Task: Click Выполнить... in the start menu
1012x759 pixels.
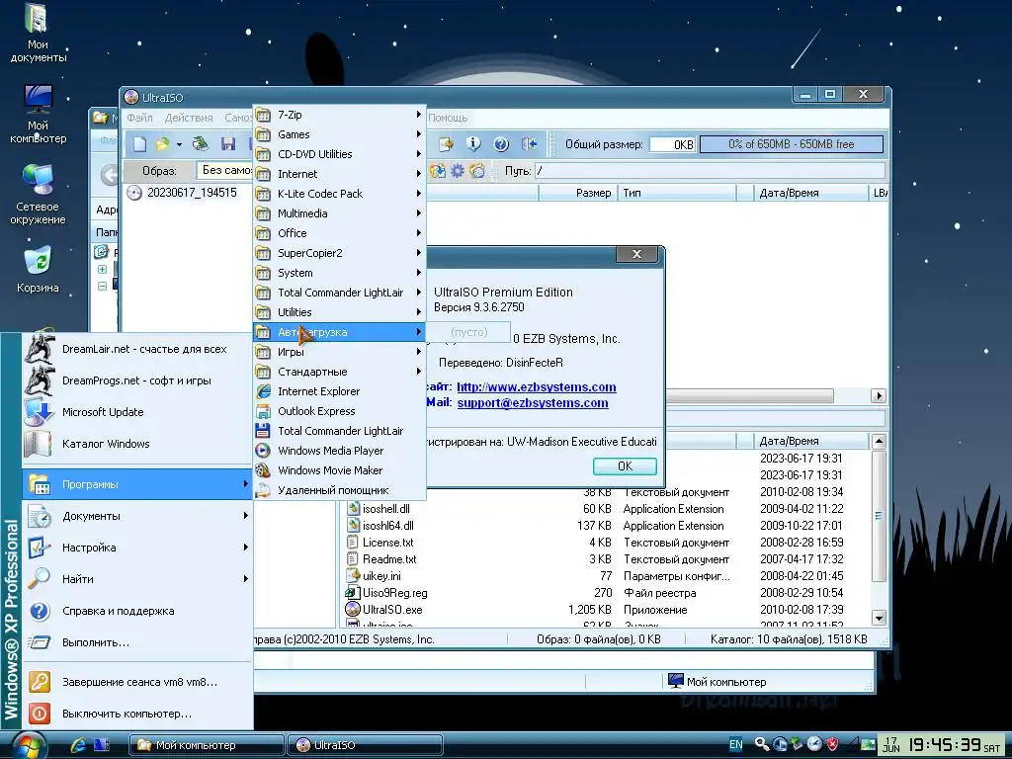Action: pyautogui.click(x=136, y=642)
